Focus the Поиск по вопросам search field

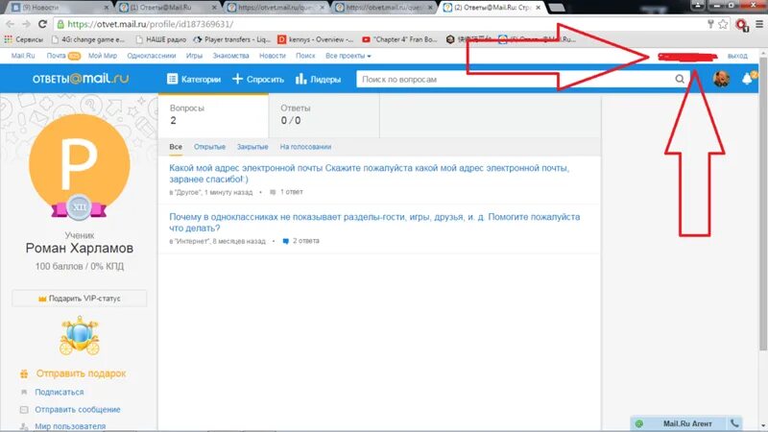point(516,79)
